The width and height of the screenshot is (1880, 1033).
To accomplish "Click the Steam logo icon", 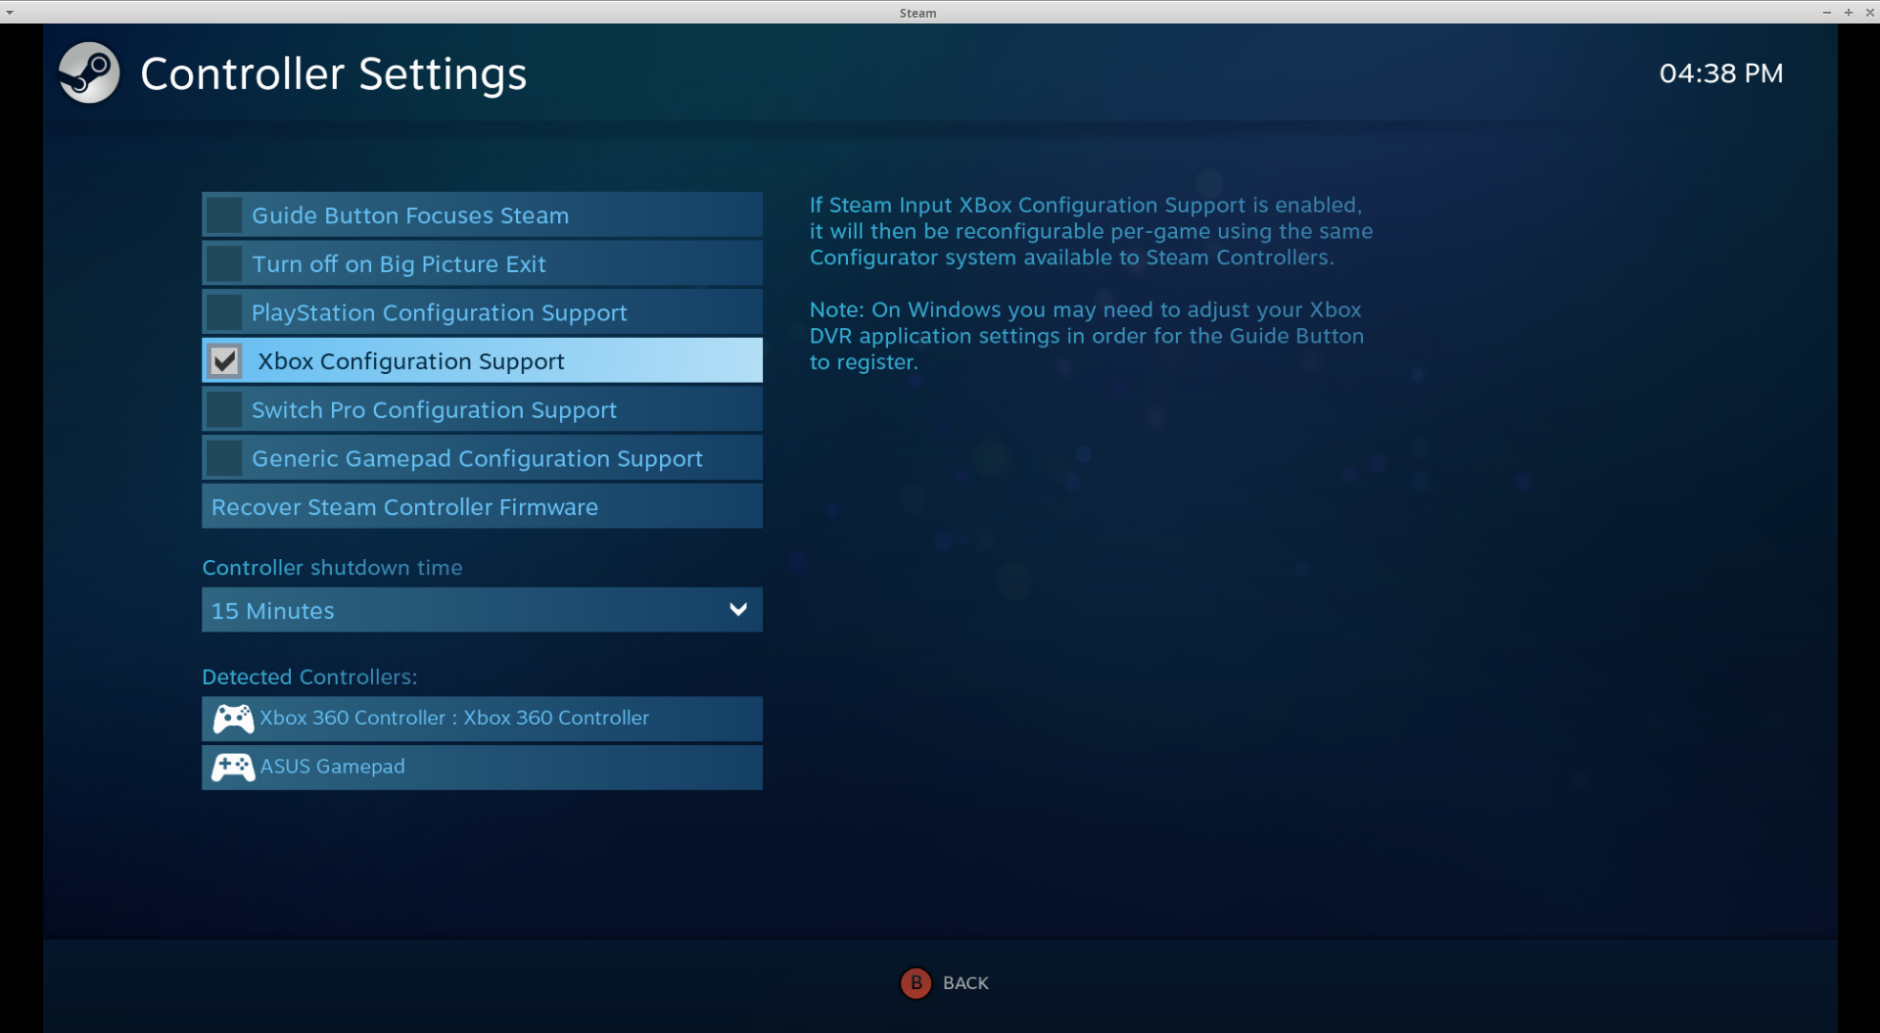I will [x=89, y=72].
